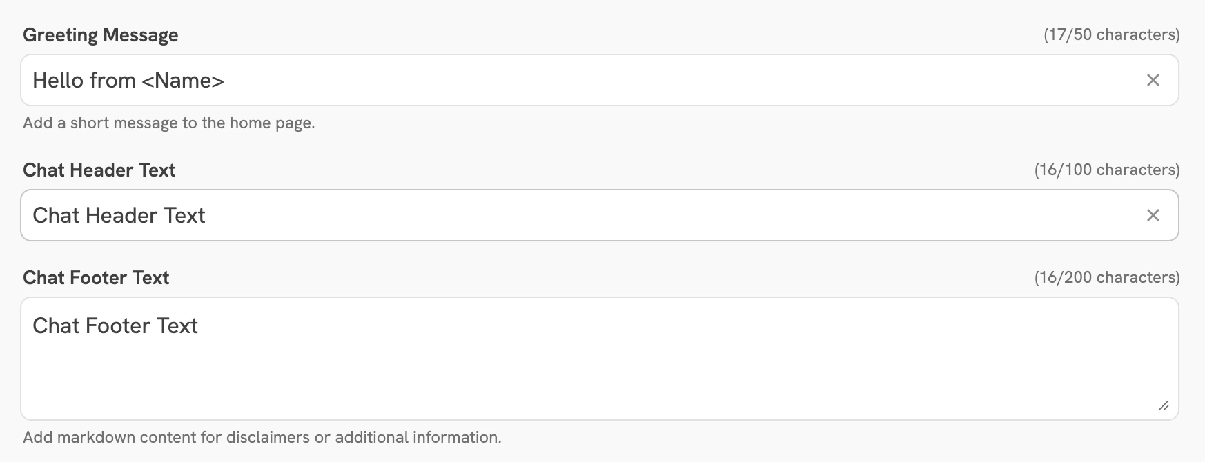Click the Greeting Message clear cross icon
This screenshot has width=1205, height=462.
click(x=1153, y=80)
